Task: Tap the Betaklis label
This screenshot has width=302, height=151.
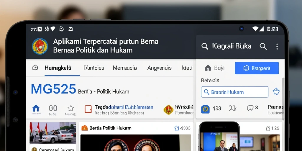Action: pyautogui.click(x=210, y=80)
